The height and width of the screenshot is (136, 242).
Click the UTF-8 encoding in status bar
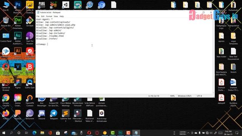pyautogui.click(x=199, y=96)
